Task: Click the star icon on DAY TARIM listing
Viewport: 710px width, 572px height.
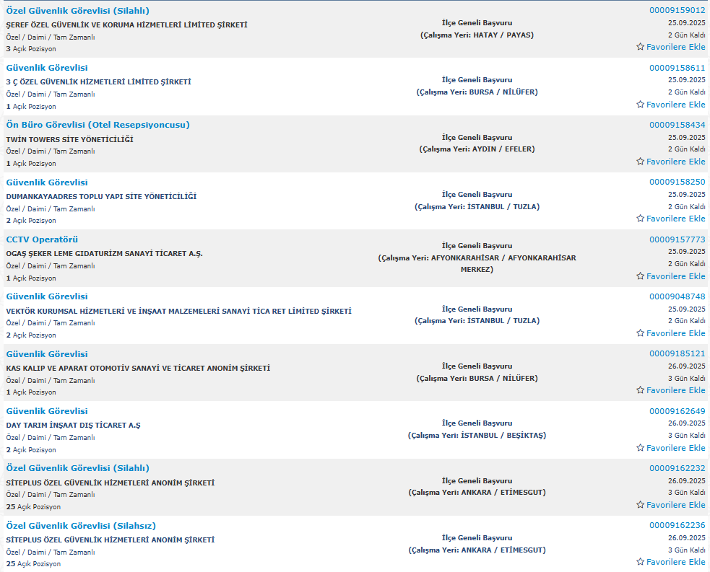Action: [x=640, y=448]
